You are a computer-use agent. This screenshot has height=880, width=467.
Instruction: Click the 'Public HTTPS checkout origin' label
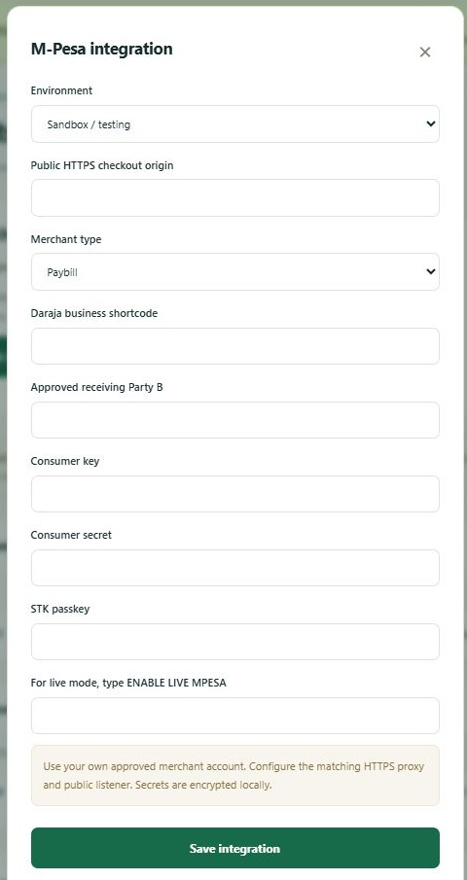click(102, 165)
